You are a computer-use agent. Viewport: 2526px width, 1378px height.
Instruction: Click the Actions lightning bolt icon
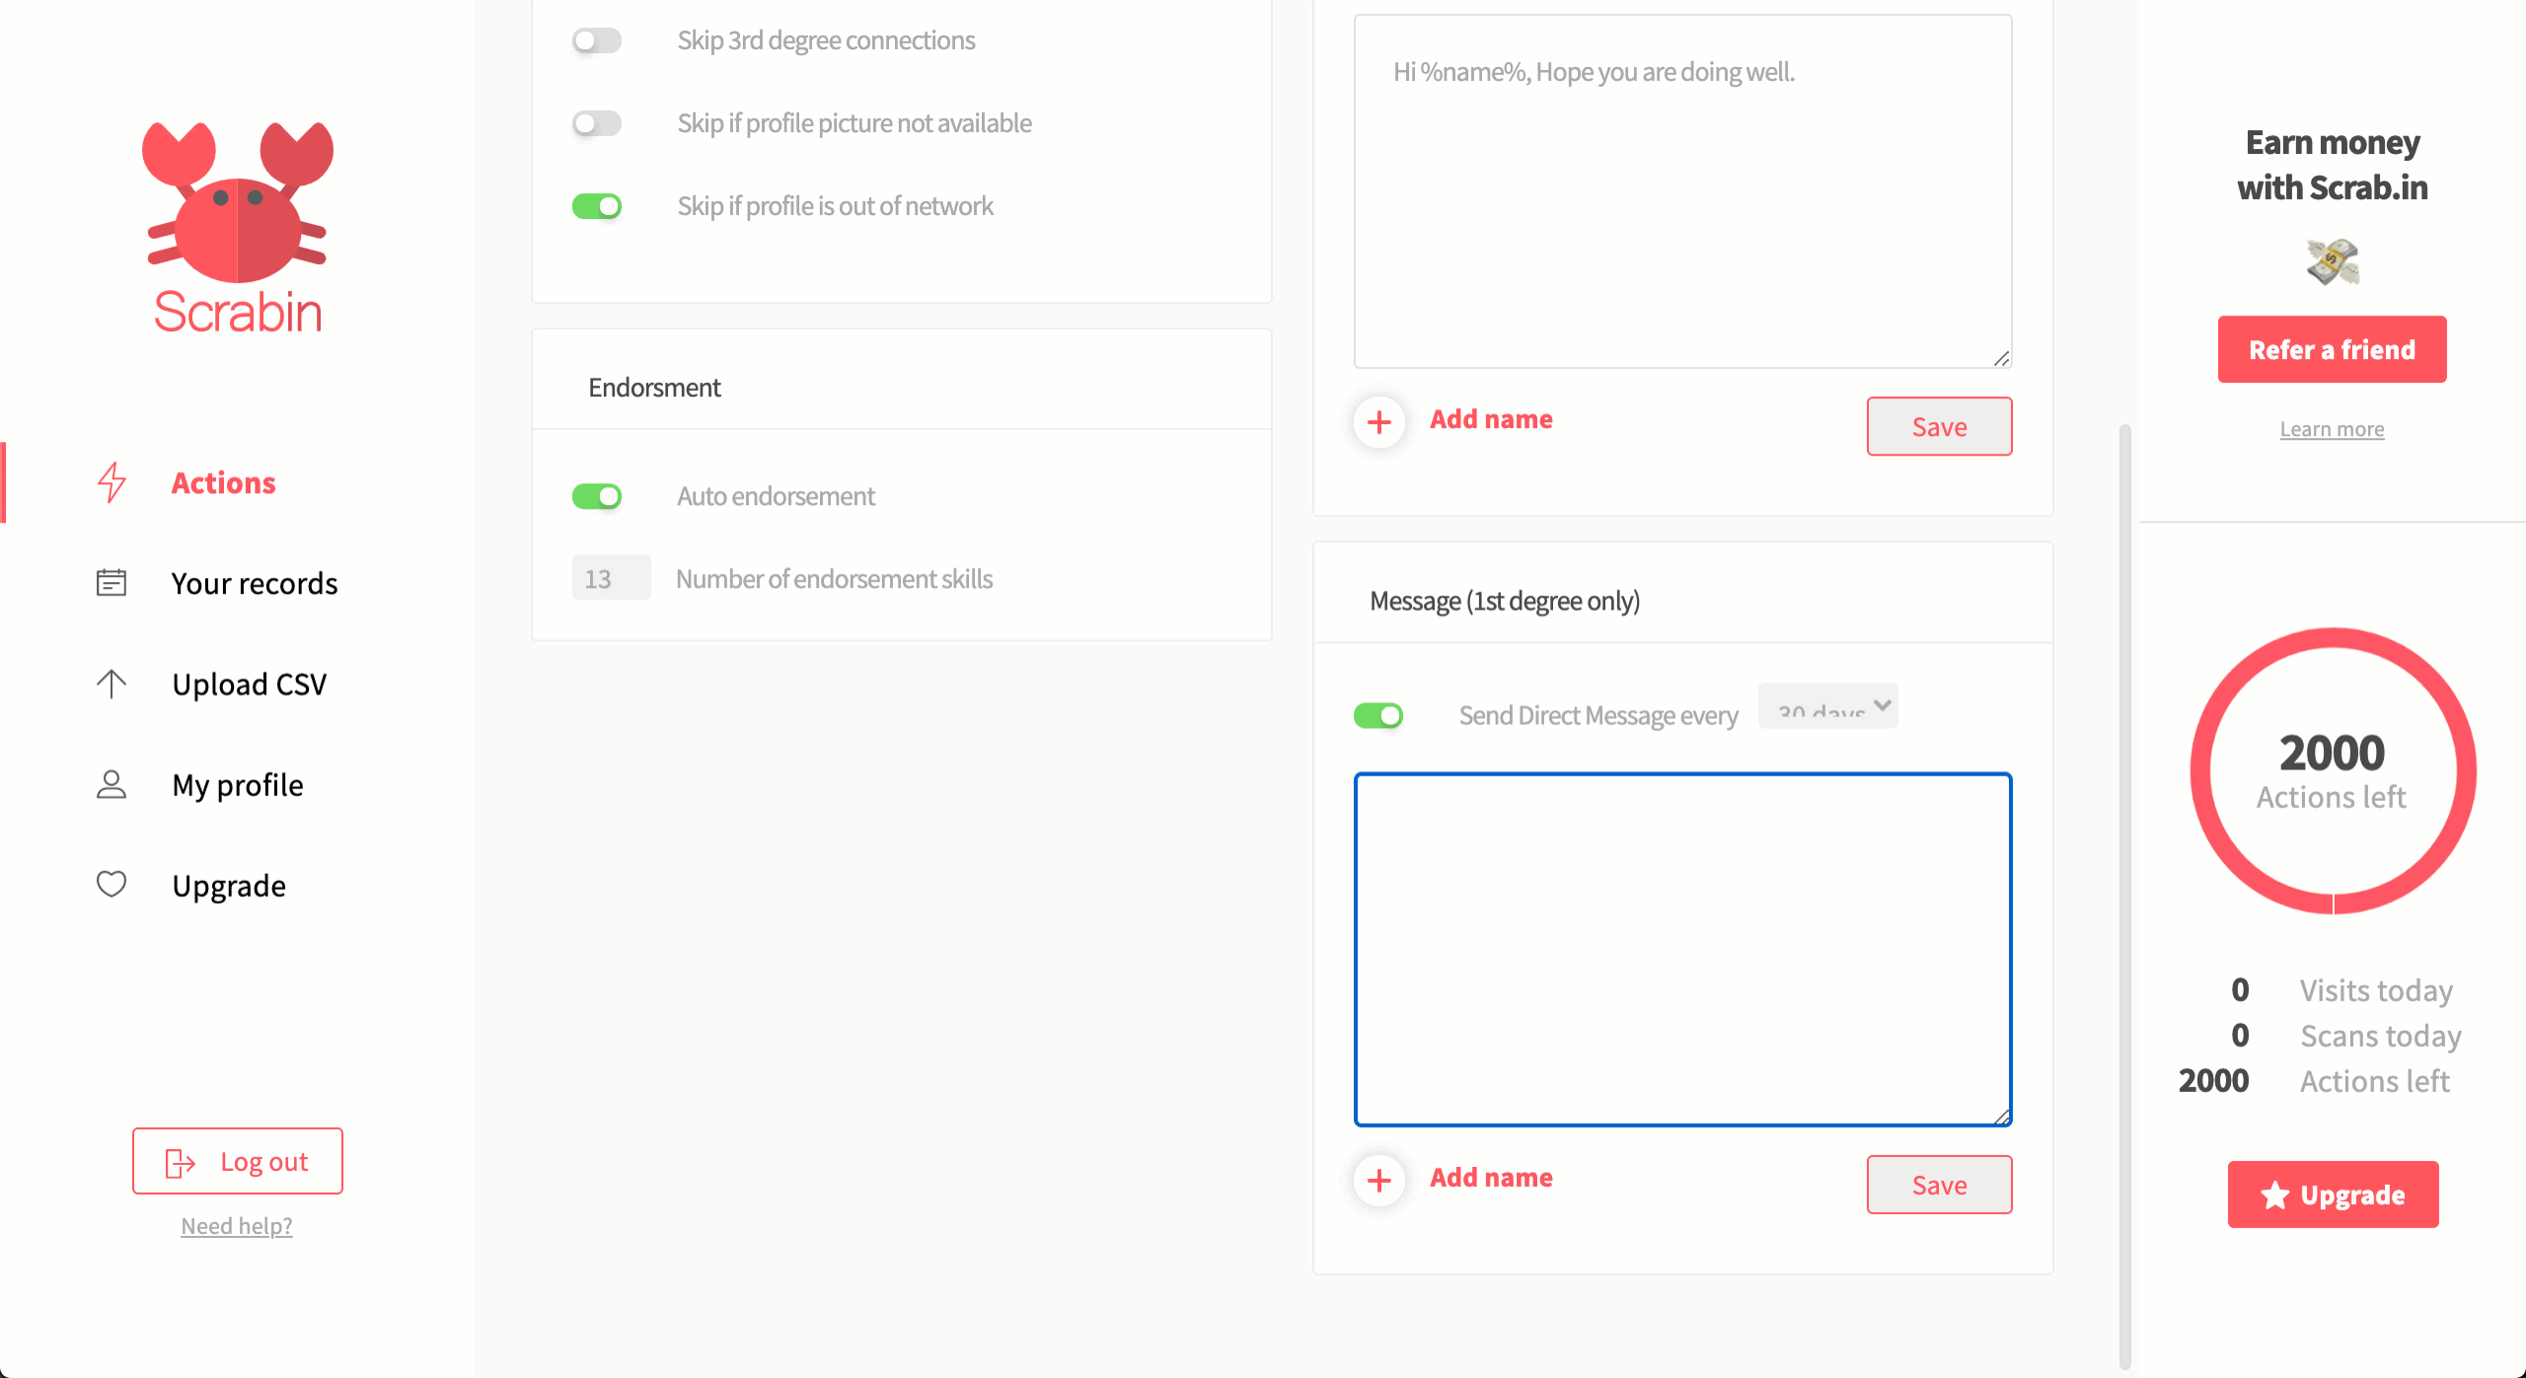pos(111,482)
